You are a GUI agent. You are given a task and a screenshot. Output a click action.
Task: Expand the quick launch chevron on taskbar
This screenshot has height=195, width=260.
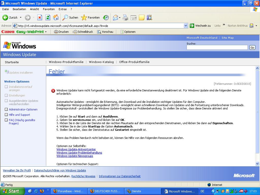tap(48, 190)
